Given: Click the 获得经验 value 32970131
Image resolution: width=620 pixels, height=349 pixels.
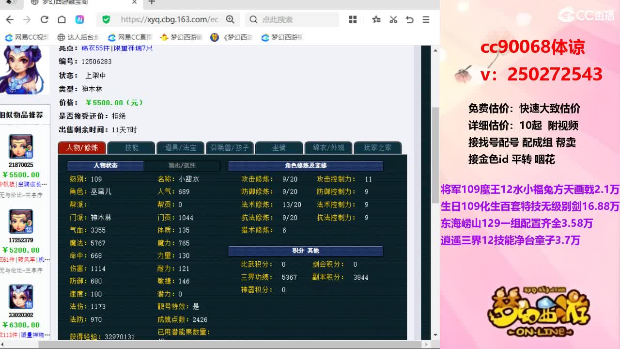Looking at the screenshot, I should pos(120,337).
